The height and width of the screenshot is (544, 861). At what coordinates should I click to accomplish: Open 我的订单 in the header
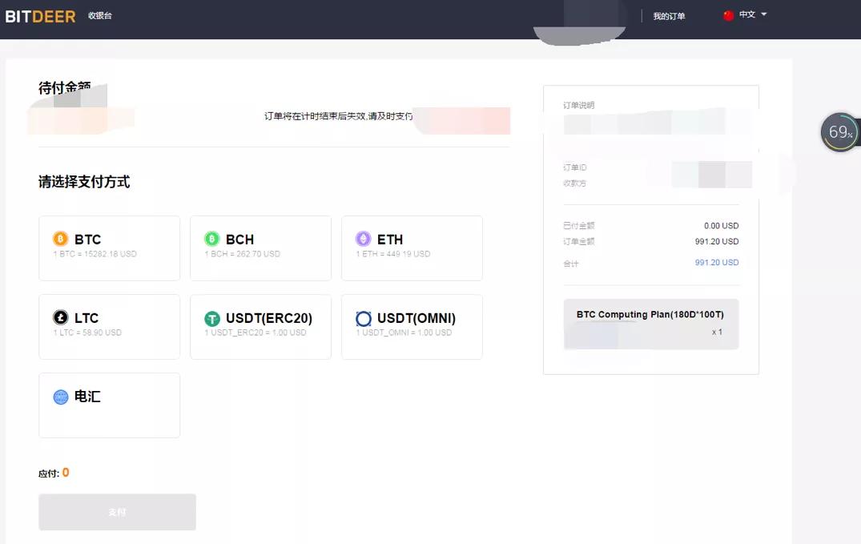coord(669,17)
